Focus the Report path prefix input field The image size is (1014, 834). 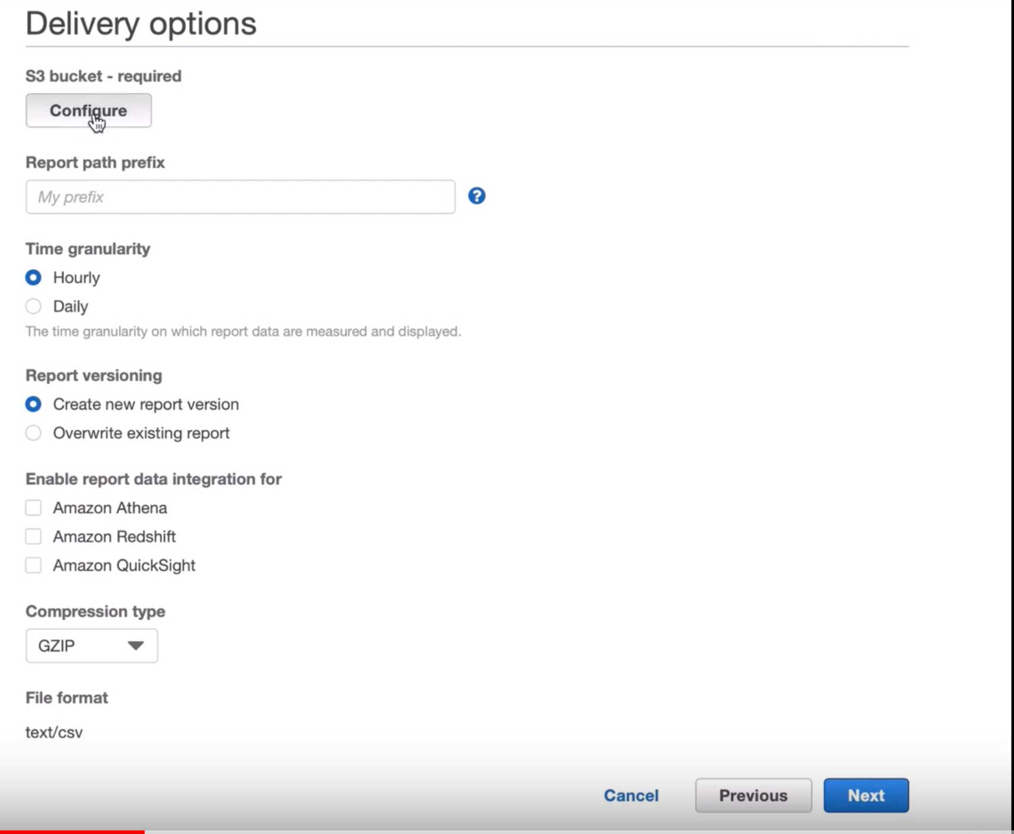point(240,197)
